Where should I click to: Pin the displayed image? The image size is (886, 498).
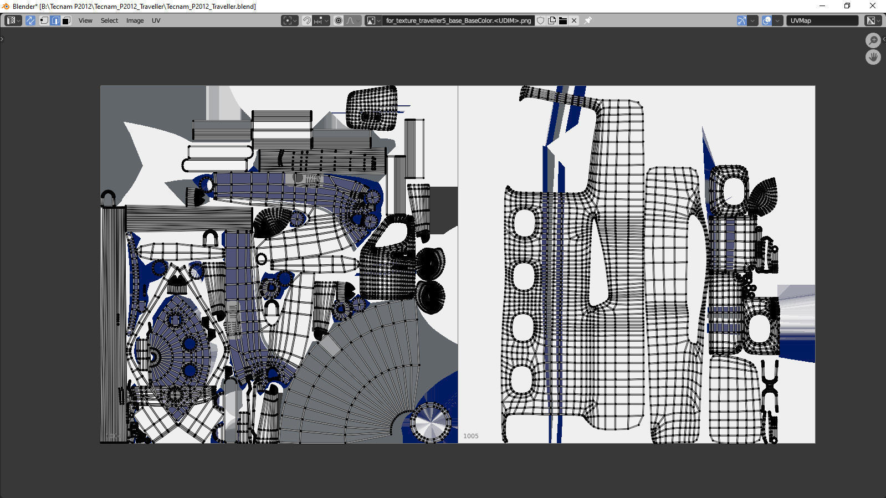[x=588, y=20]
